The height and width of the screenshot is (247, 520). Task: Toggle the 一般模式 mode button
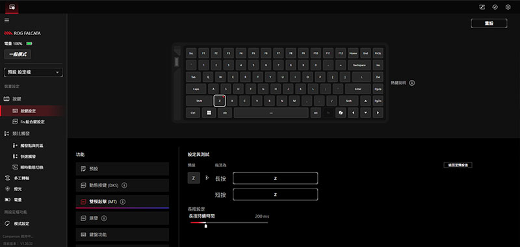point(18,55)
